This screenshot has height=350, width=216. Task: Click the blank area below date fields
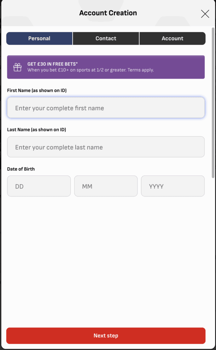click(106, 261)
